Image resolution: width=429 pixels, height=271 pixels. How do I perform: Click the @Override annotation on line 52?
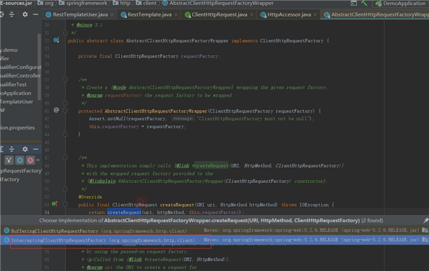[90, 197]
